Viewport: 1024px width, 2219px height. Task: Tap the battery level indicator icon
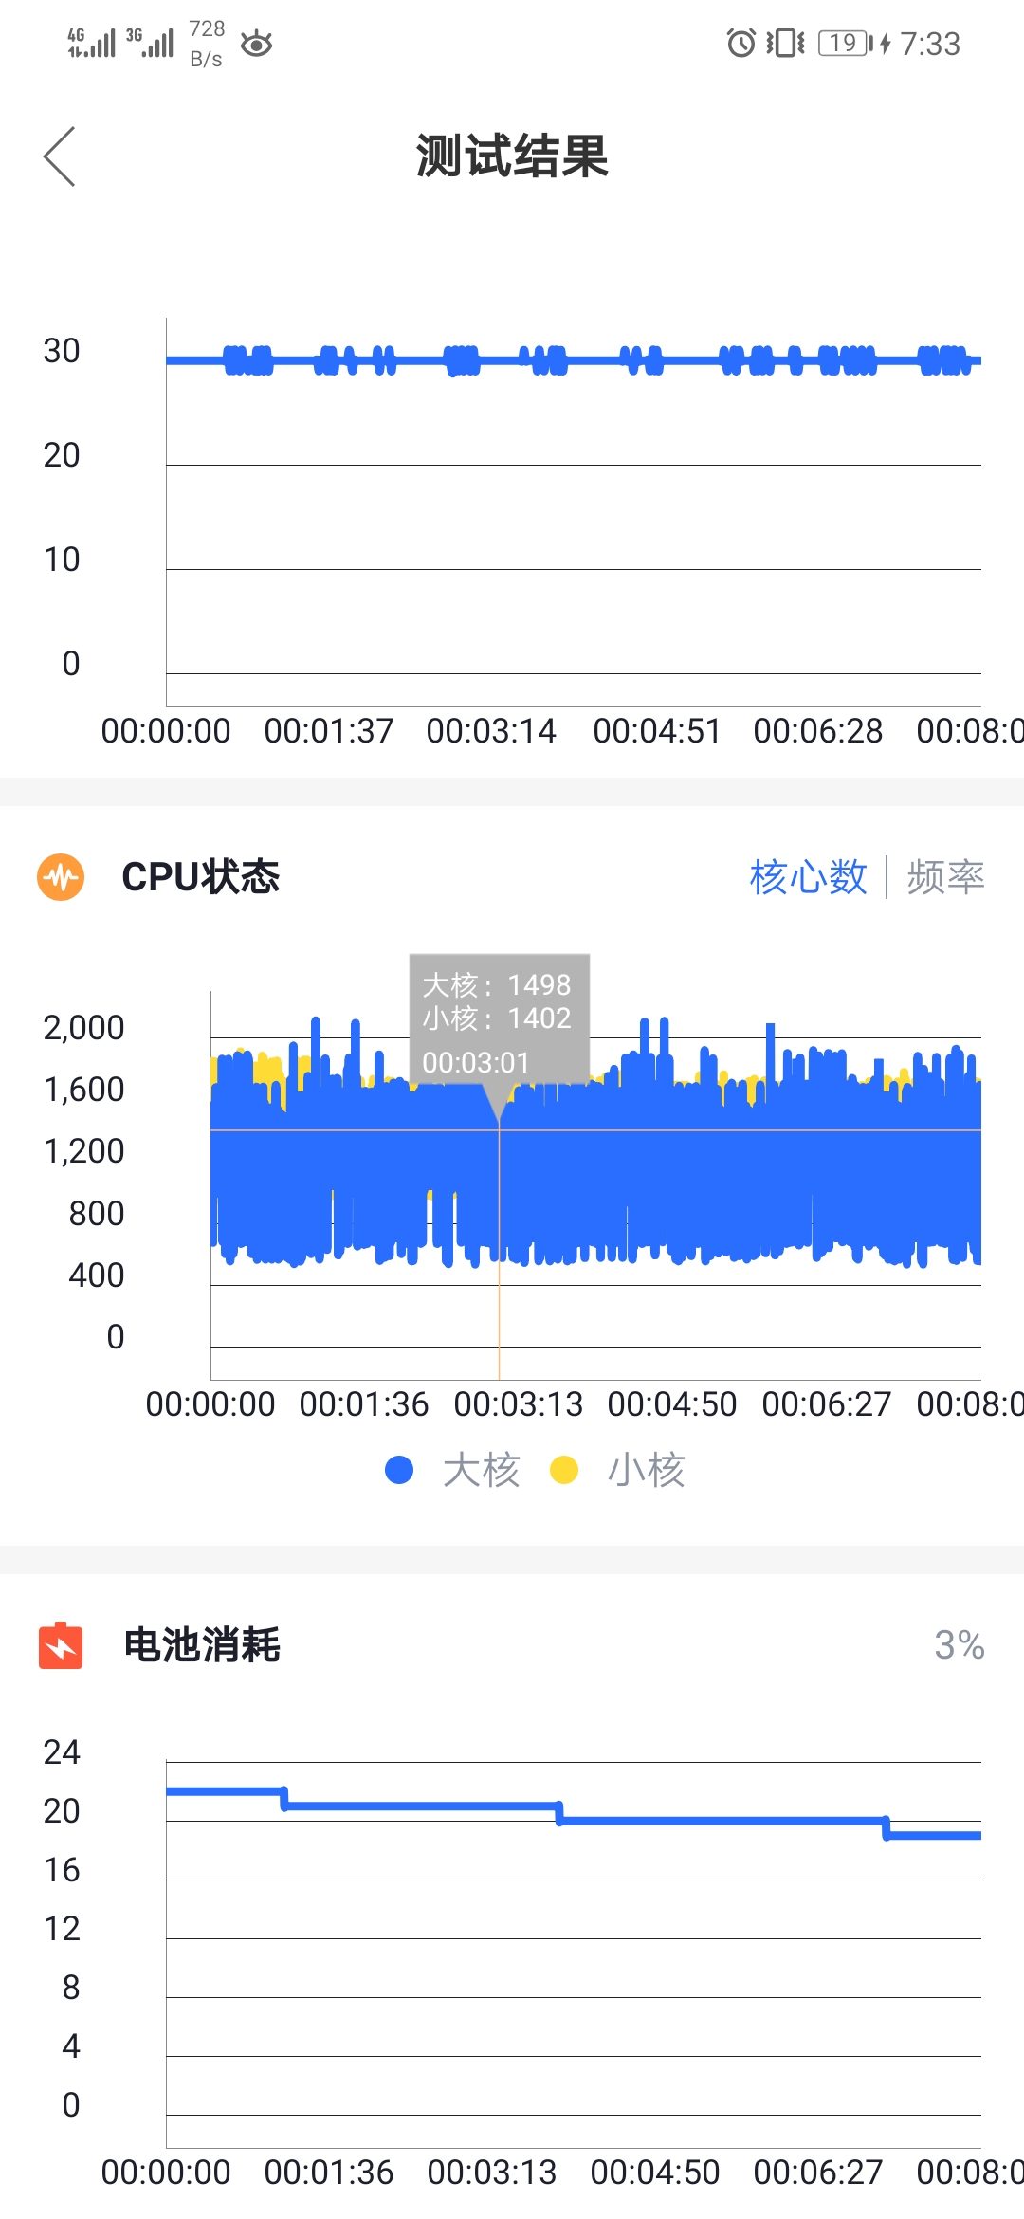tap(846, 44)
